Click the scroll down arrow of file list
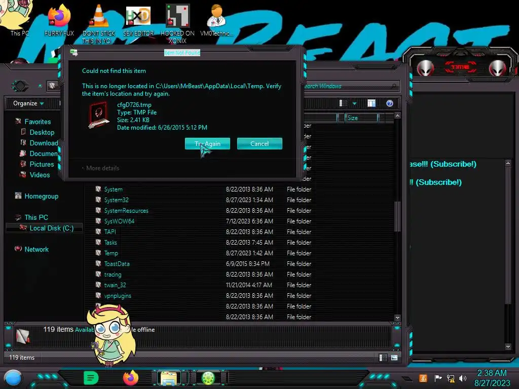The width and height of the screenshot is (519, 389). point(397,318)
